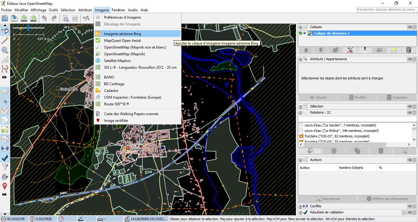This screenshot has width=418, height=222.
Task: Click the compass heading icon in status bar
Action: [x=61, y=219]
